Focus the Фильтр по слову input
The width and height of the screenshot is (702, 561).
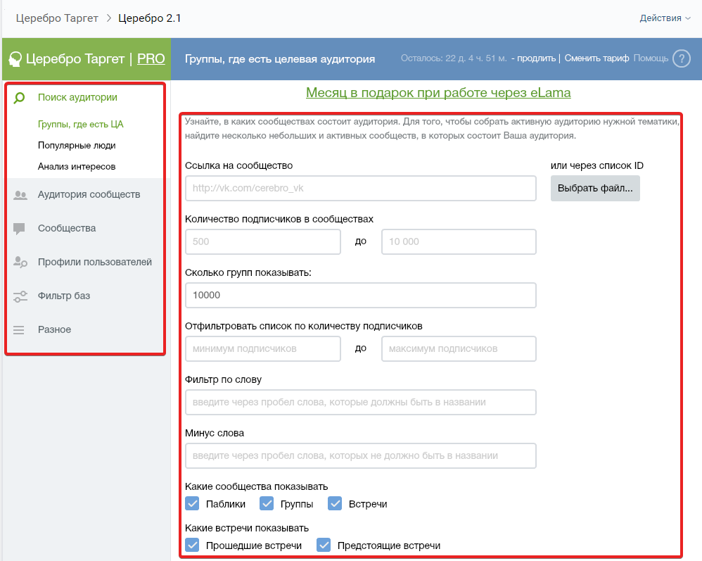360,403
